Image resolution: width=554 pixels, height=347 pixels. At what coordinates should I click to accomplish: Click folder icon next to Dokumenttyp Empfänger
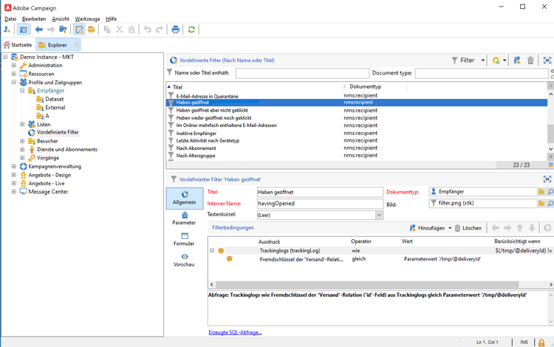(541, 192)
